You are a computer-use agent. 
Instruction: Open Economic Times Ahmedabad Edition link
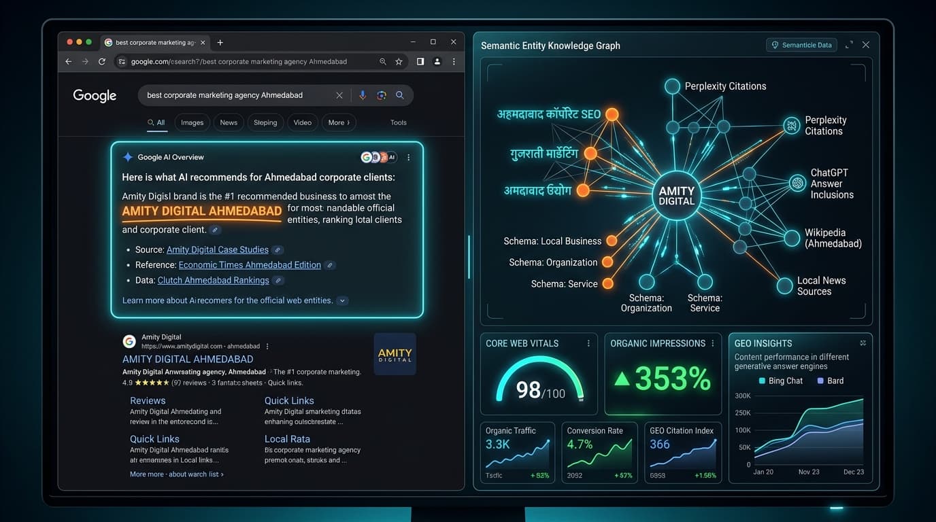(250, 265)
